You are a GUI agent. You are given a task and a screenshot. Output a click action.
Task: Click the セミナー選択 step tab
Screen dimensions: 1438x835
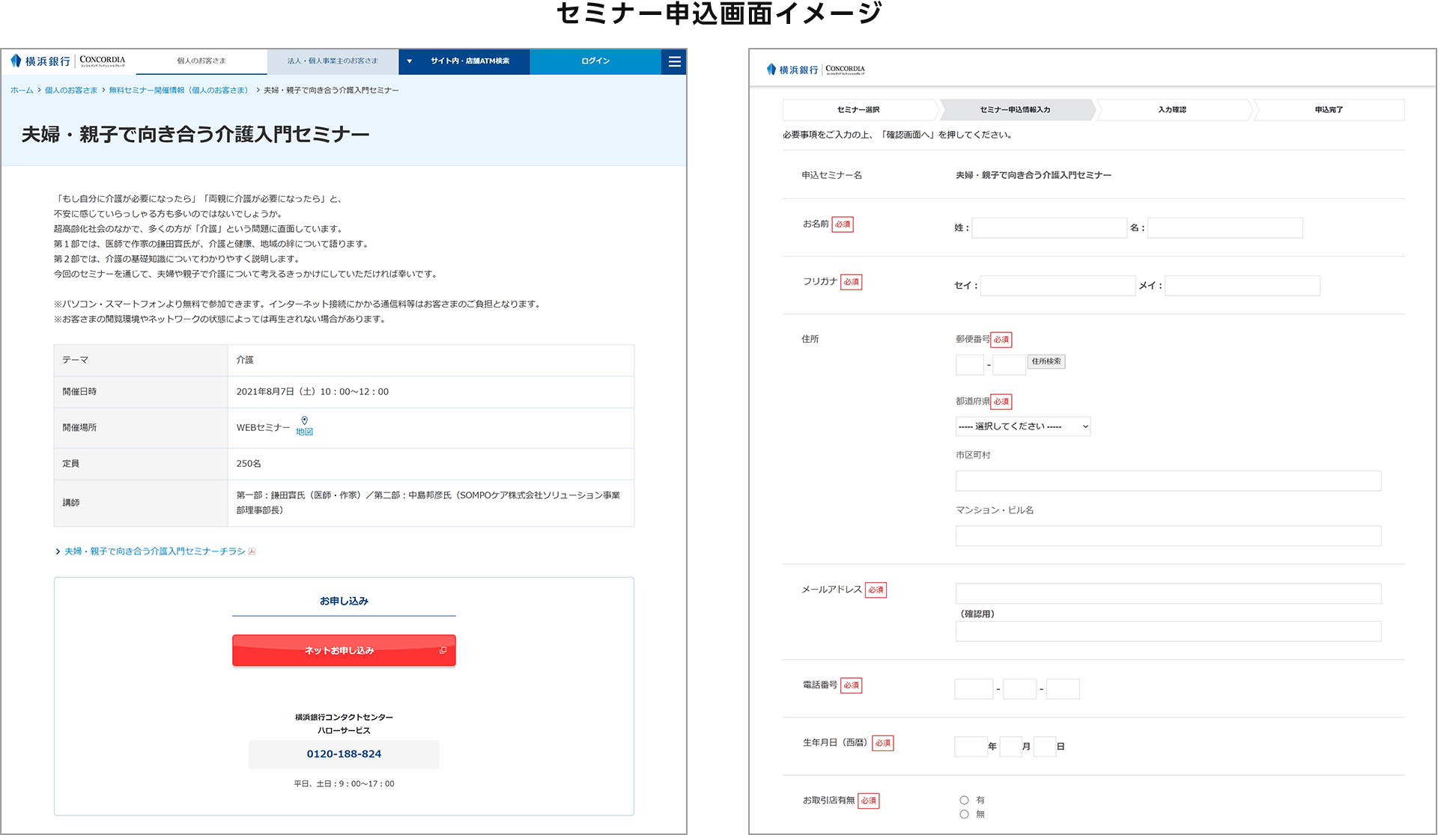858,110
